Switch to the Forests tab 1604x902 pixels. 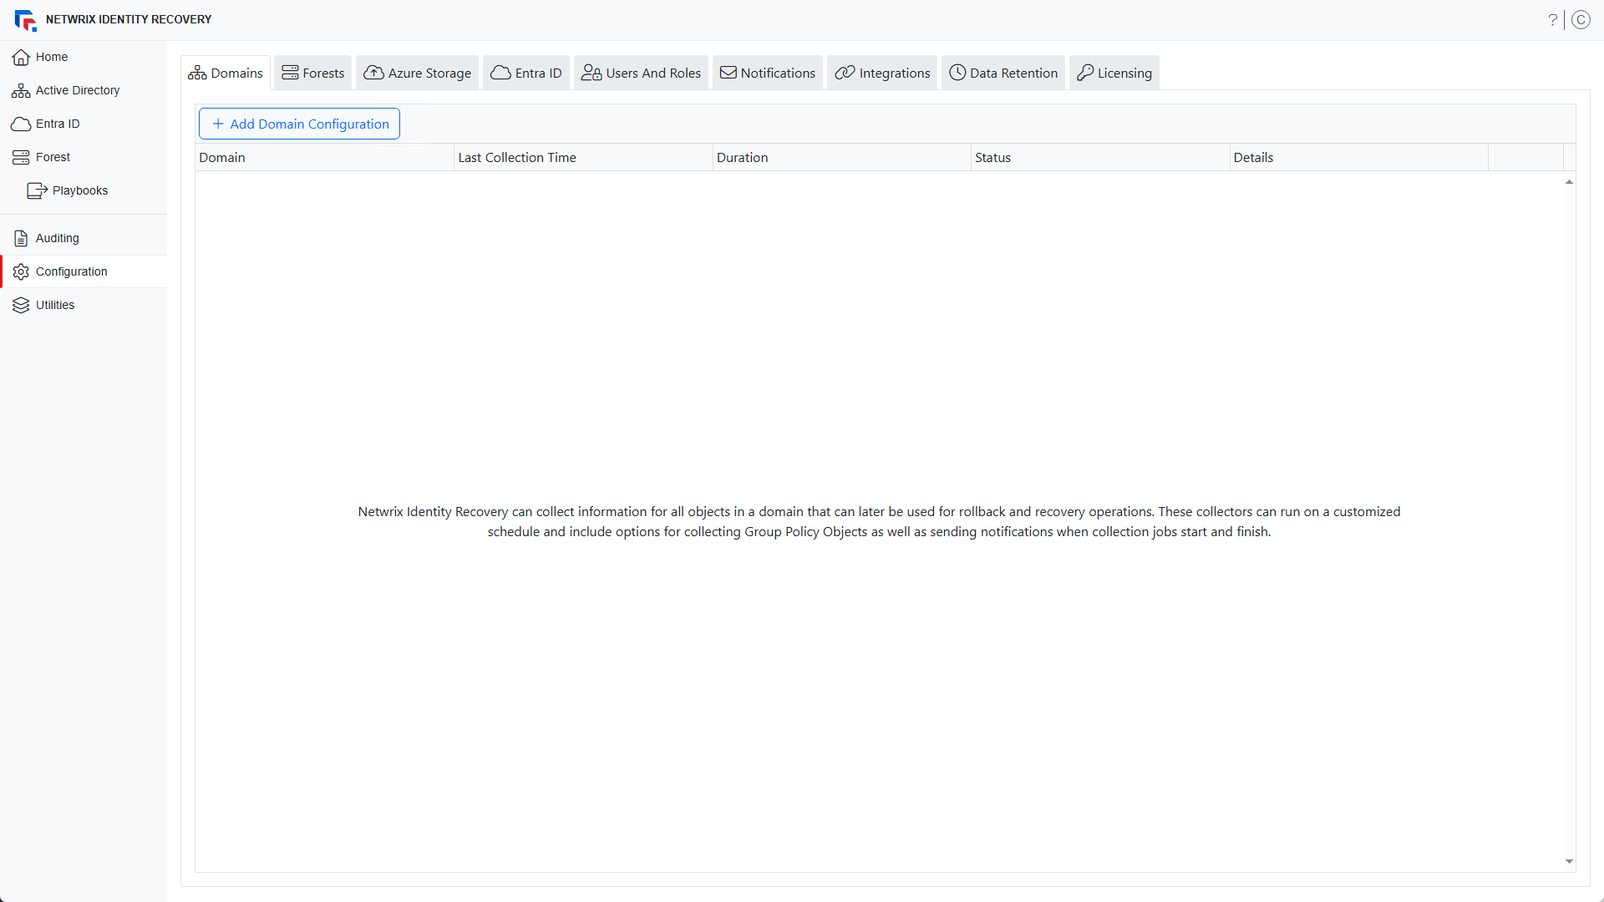pos(313,73)
